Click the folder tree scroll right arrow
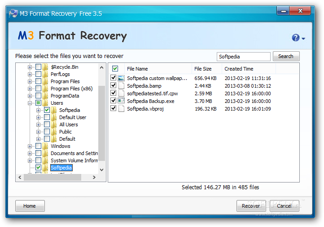The image size is (324, 227). pyautogui.click(x=94, y=178)
